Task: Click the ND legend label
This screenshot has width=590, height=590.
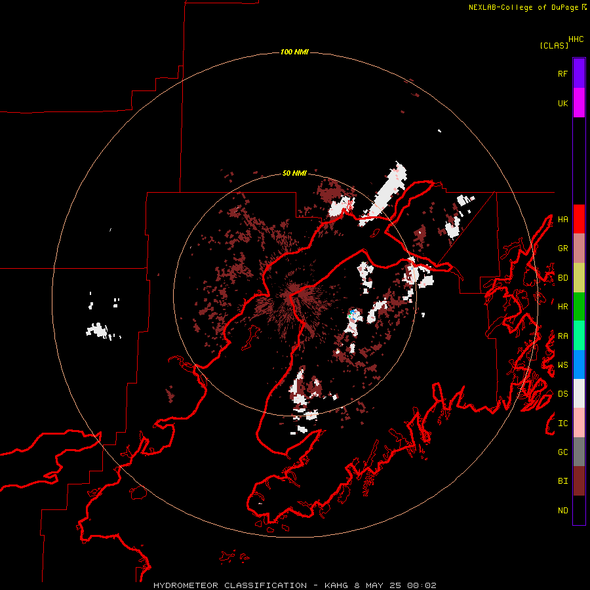Action: click(562, 511)
